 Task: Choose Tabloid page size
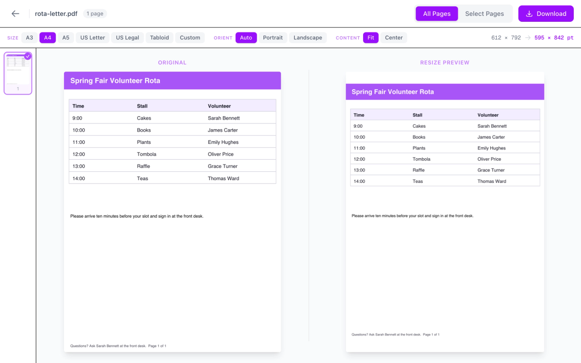coord(159,38)
